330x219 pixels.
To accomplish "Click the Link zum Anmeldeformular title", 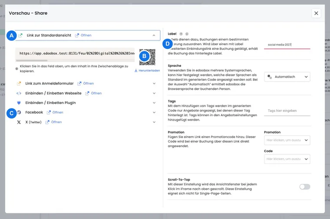I will pyautogui.click(x=49, y=83).
